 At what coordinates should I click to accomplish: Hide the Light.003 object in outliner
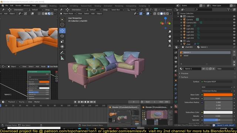click(x=234, y=35)
